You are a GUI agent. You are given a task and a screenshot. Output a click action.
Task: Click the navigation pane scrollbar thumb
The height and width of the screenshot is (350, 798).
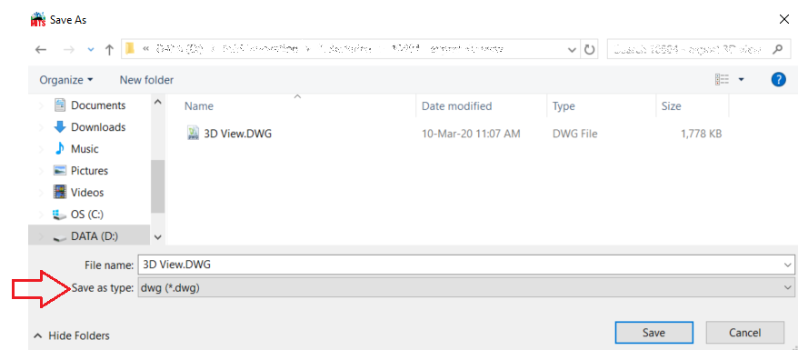158,186
